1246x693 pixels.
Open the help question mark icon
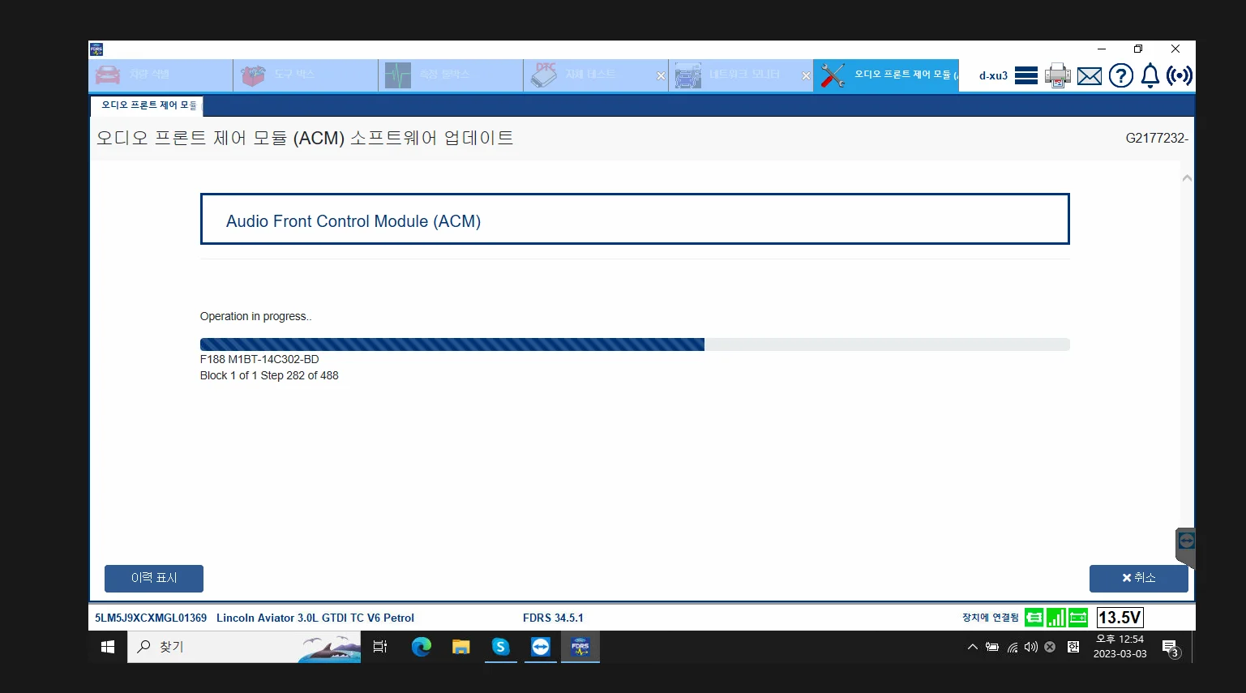pyautogui.click(x=1121, y=75)
